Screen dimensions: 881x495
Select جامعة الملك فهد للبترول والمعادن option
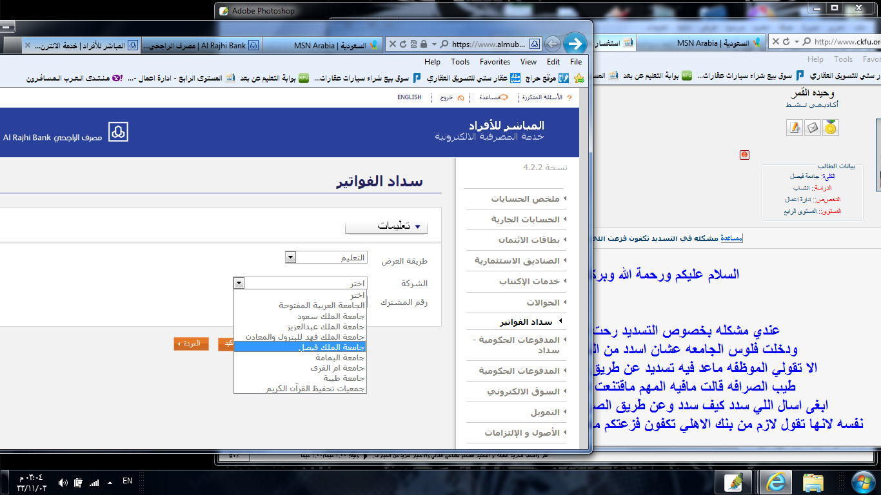coord(301,336)
